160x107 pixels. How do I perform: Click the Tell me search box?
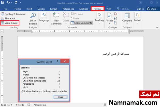pos(123,9)
